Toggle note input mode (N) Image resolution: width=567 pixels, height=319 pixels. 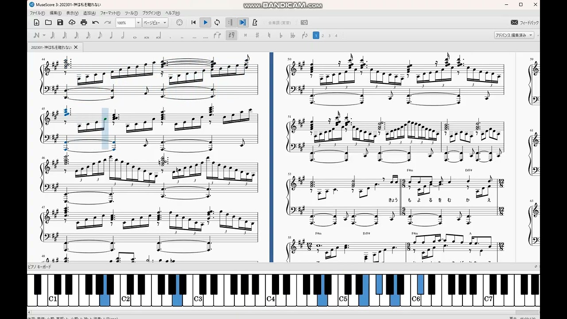click(x=36, y=35)
